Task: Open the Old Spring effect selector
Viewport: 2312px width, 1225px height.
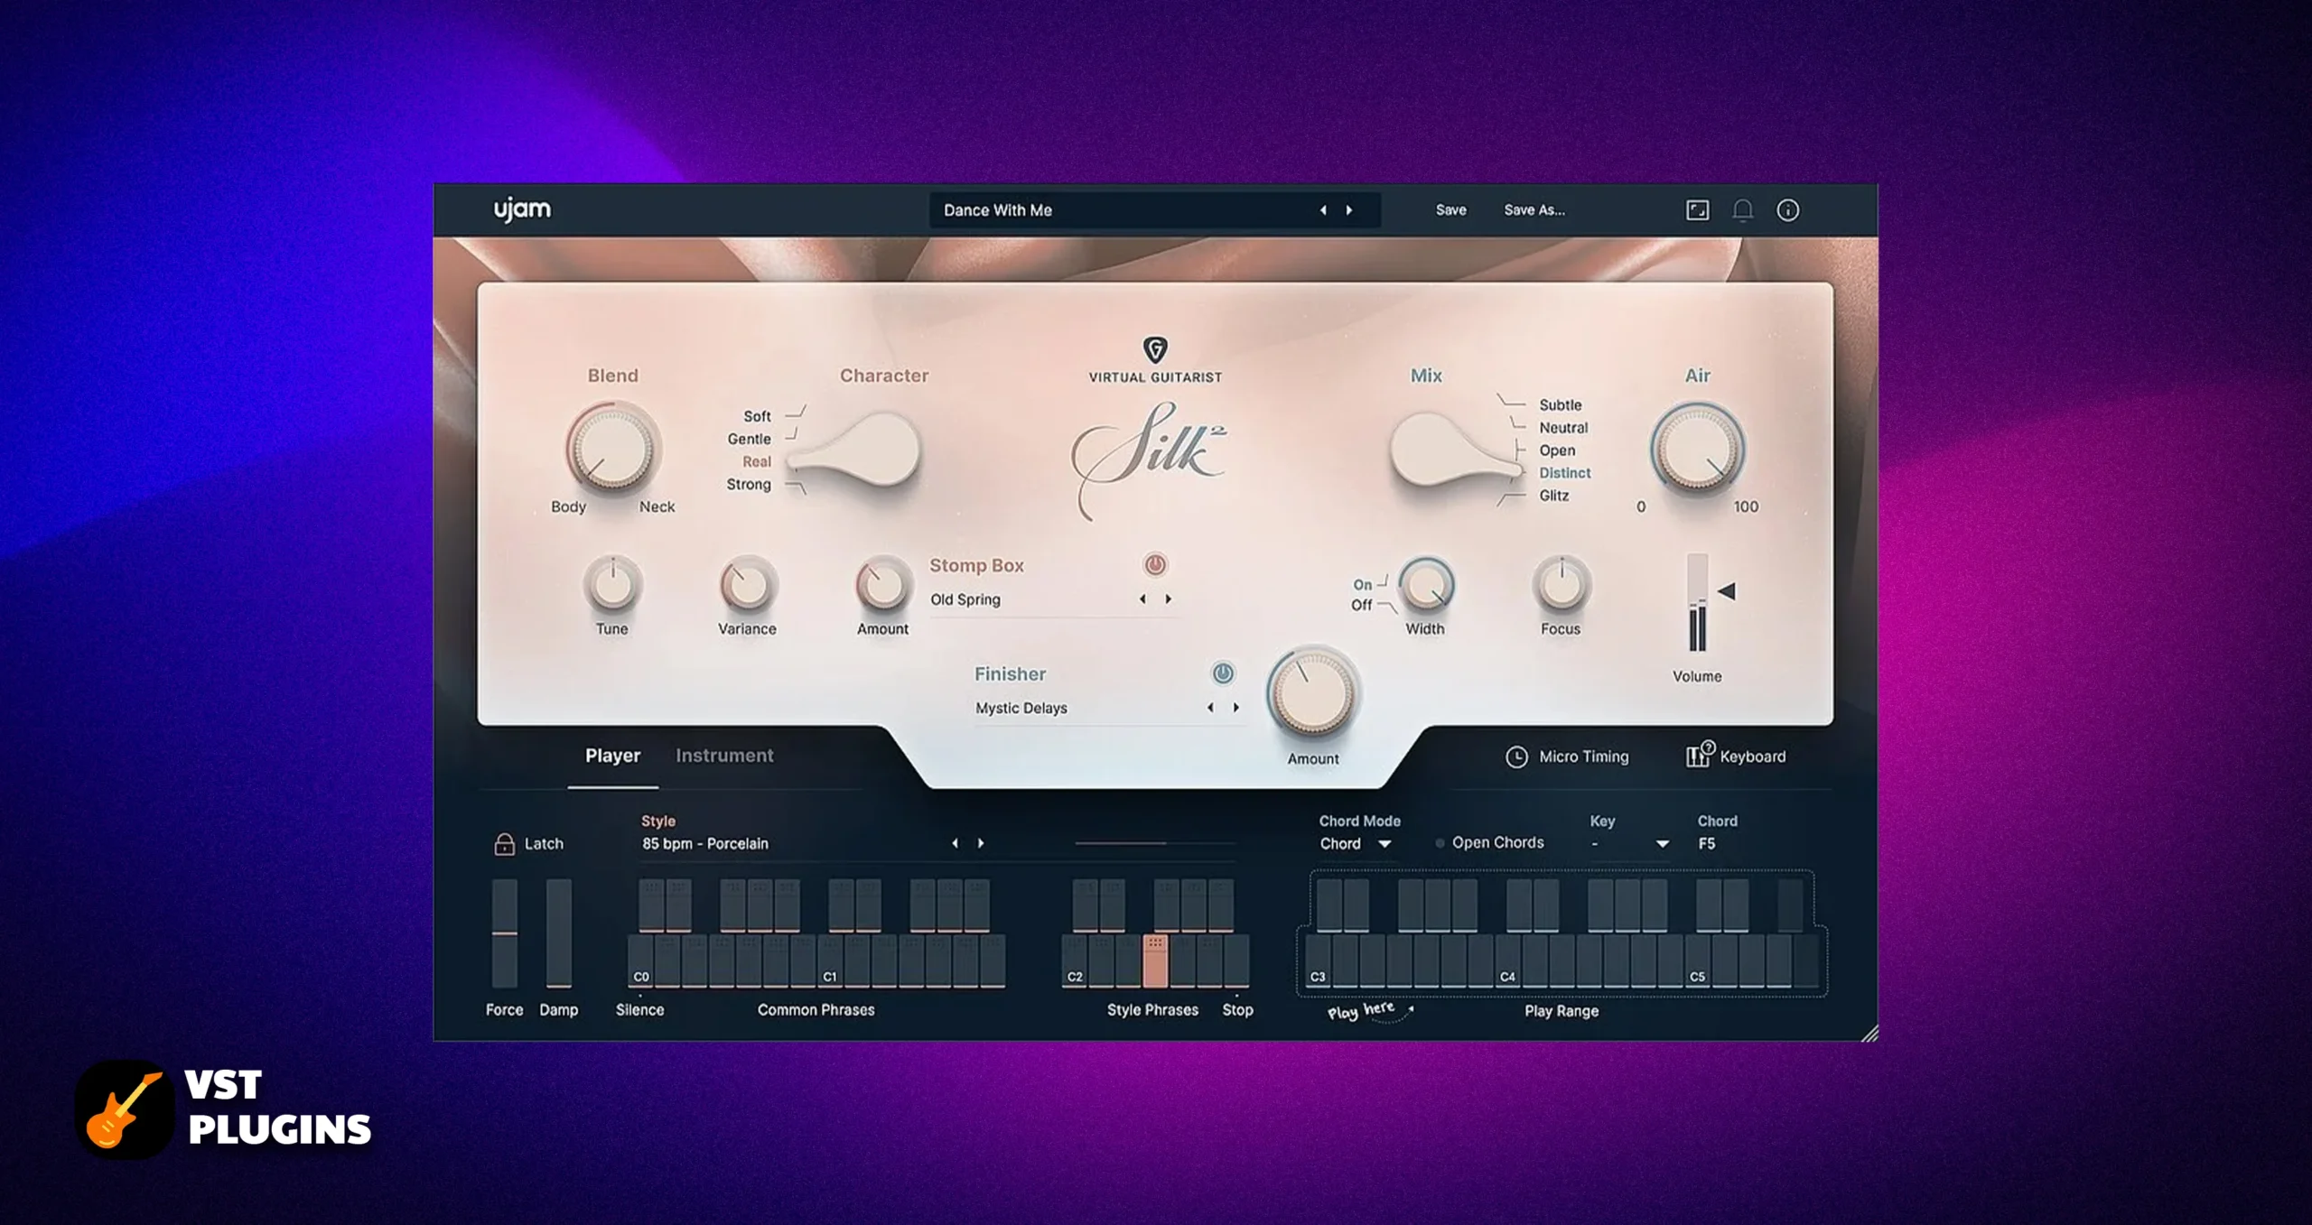Action: [x=965, y=599]
